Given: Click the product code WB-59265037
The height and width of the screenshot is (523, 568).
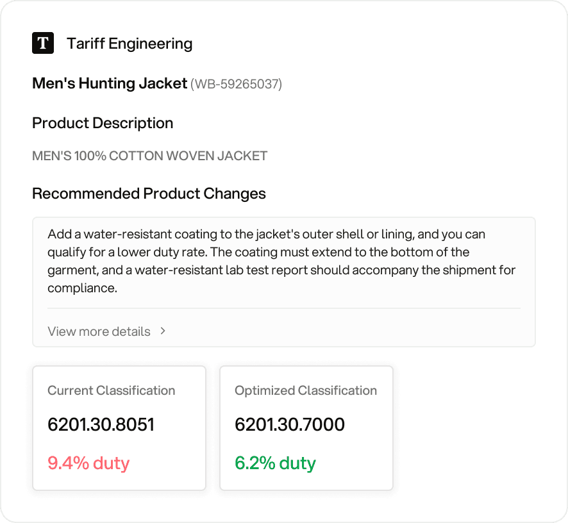Looking at the screenshot, I should click(x=237, y=84).
